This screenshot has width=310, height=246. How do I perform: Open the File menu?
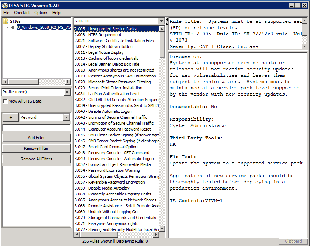[6, 13]
